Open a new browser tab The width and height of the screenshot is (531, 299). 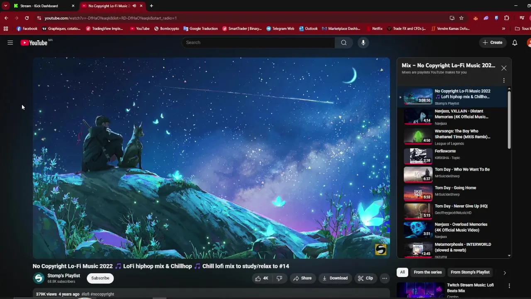151,6
